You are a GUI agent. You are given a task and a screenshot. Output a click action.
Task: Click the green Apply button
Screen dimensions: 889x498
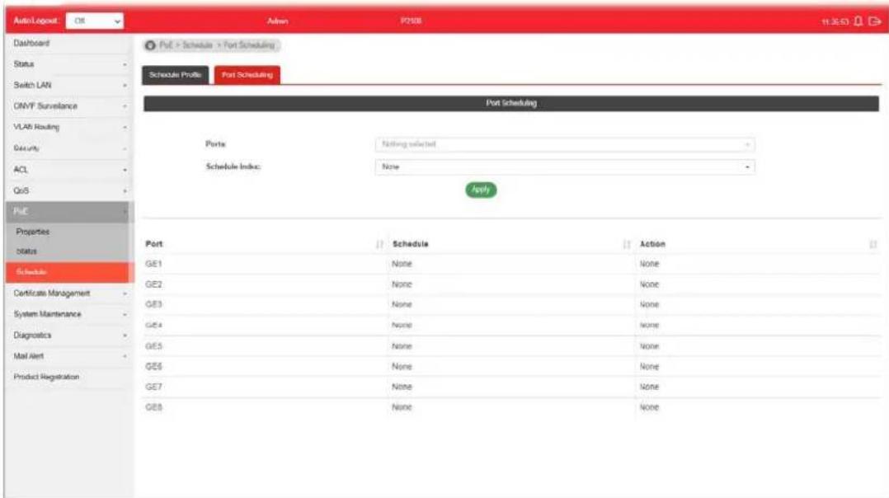tap(481, 190)
